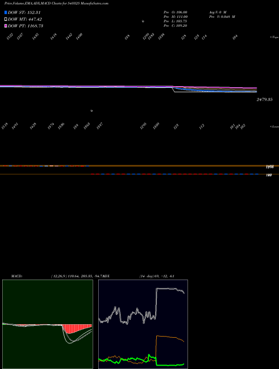Click the blue DOW ST legend swatch
The width and height of the screenshot is (279, 369).
[x=6, y=12]
